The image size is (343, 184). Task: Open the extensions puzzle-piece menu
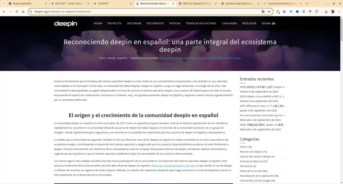pos(317,12)
